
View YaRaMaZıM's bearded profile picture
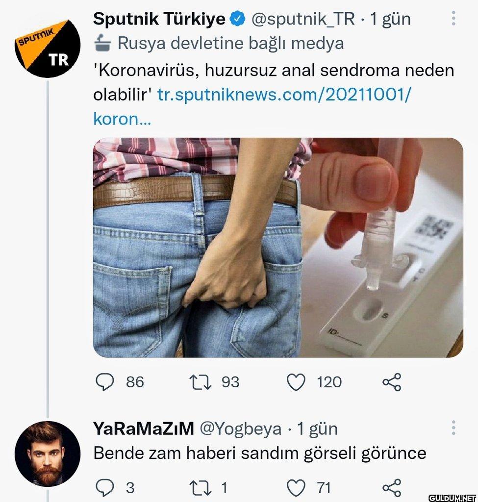pyautogui.click(x=48, y=453)
